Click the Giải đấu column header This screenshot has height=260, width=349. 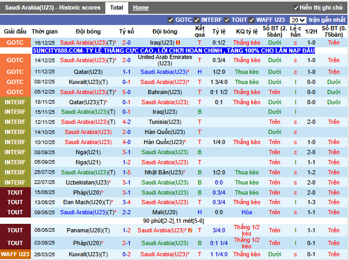(x=15, y=31)
